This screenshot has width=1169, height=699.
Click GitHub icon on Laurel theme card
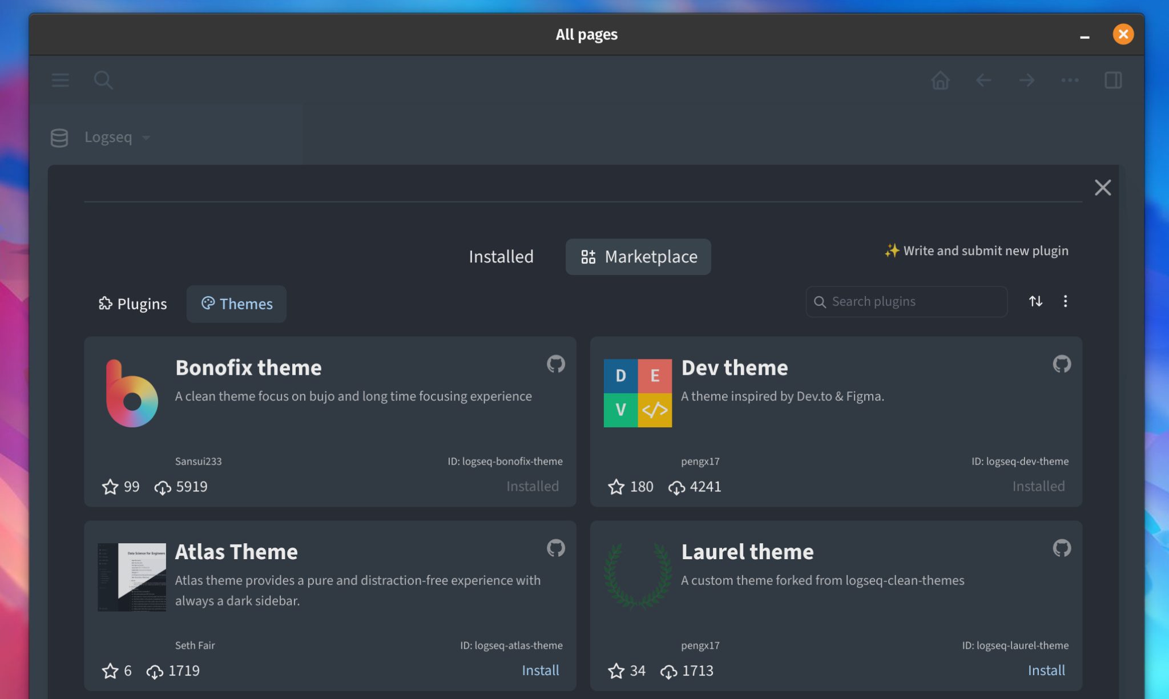point(1062,548)
